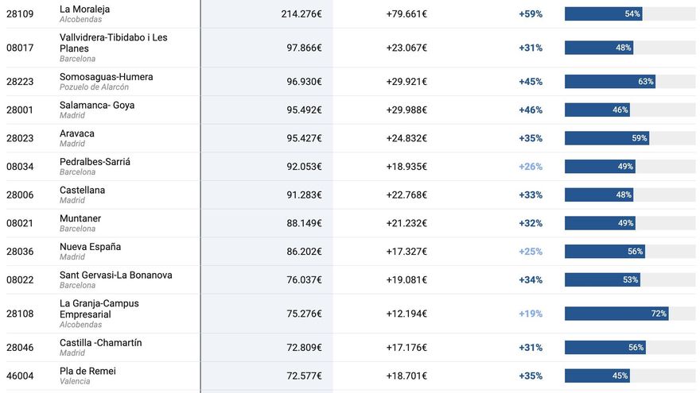Click Castellana 48% bar

[599, 195]
